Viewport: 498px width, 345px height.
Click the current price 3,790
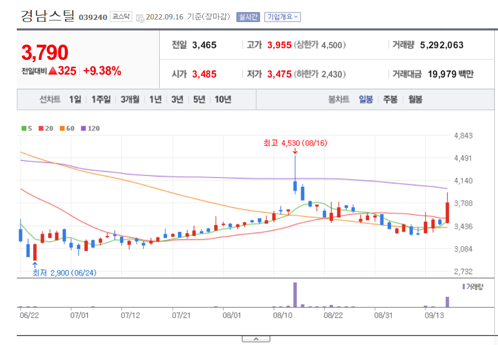coord(45,53)
